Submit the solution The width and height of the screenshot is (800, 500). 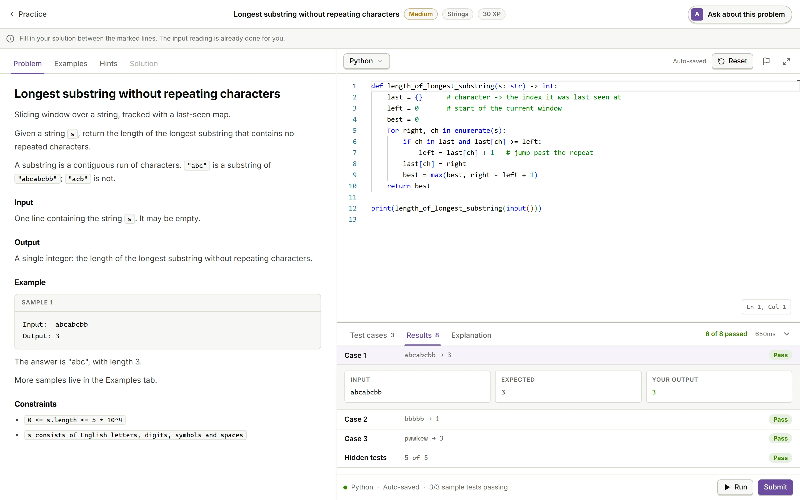tap(775, 487)
